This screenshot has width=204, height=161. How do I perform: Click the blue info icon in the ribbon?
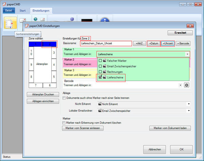[x=105, y=19]
